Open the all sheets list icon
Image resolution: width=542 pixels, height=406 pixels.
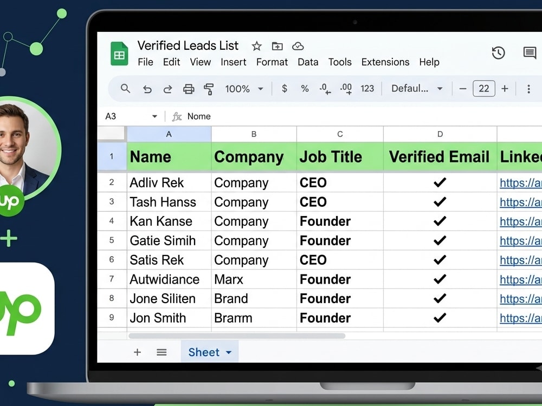[162, 352]
